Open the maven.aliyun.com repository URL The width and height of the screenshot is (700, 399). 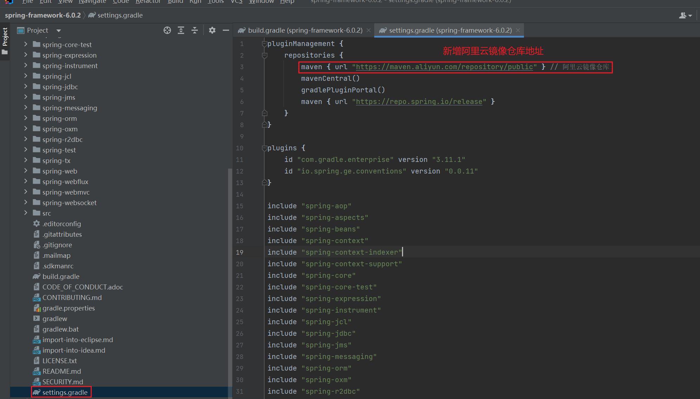445,67
